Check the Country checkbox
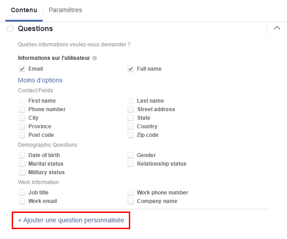This screenshot has height=239, width=287. coord(131,126)
